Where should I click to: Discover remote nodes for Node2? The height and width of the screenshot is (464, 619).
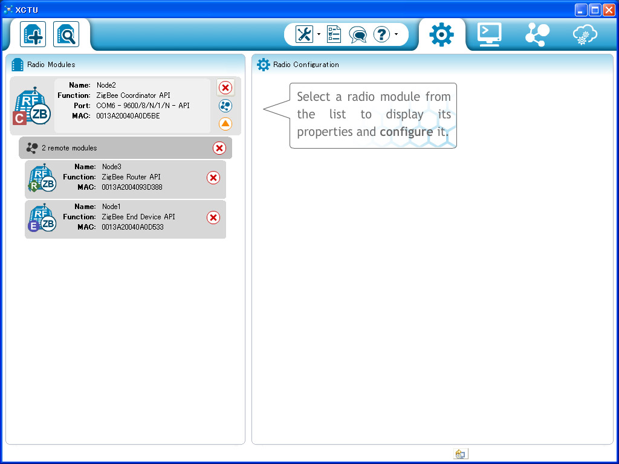(x=225, y=106)
